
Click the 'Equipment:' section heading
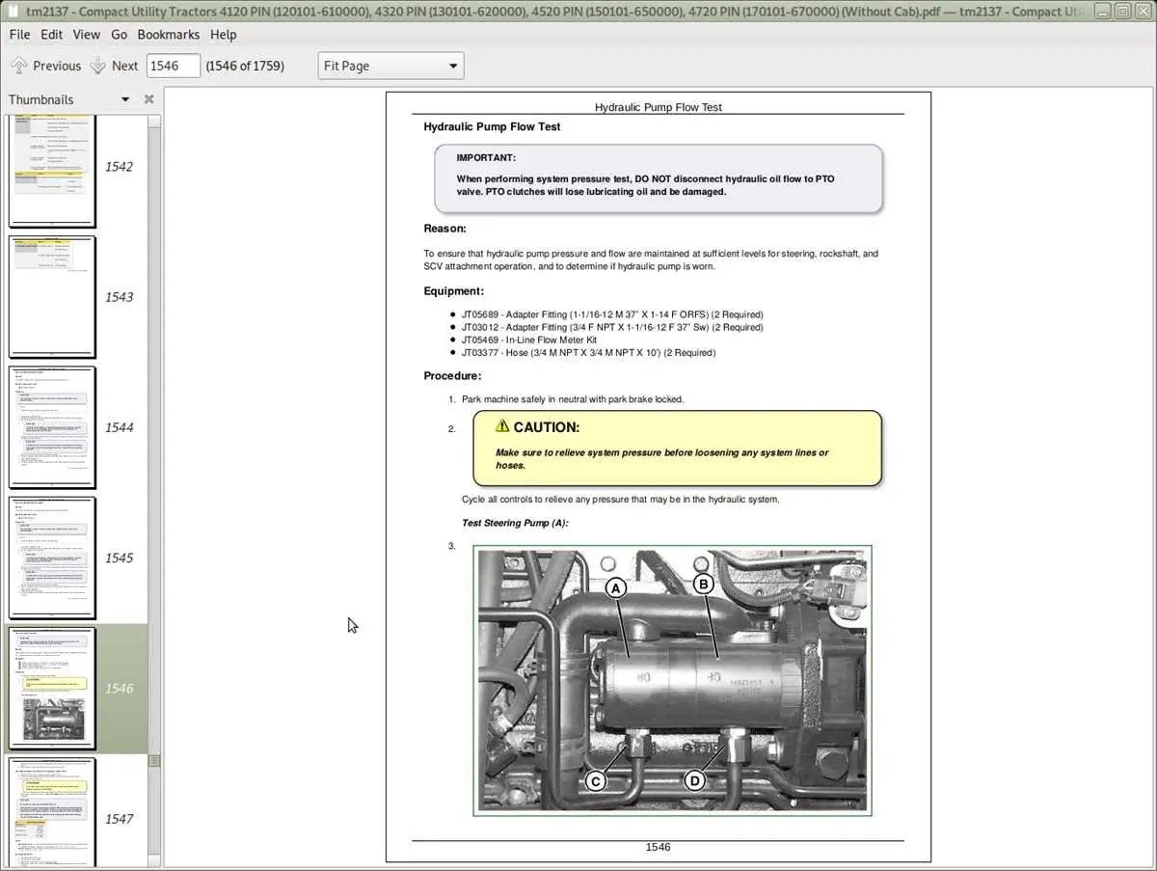pyautogui.click(x=453, y=290)
